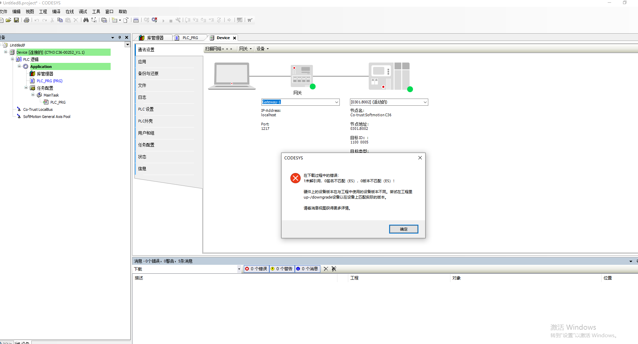Click the Replace (A to B) toolbar icon
The height and width of the screenshot is (344, 638).
(94, 20)
